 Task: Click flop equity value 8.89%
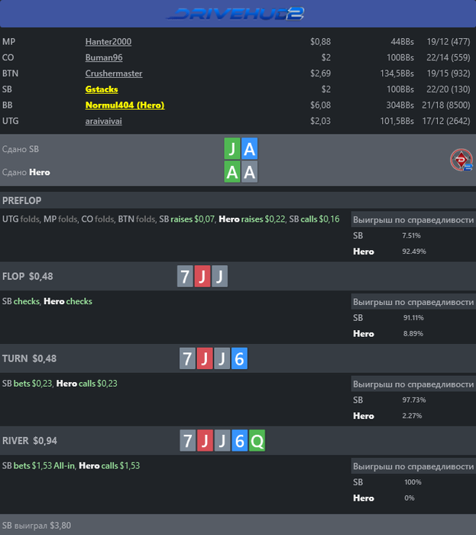coord(413,334)
